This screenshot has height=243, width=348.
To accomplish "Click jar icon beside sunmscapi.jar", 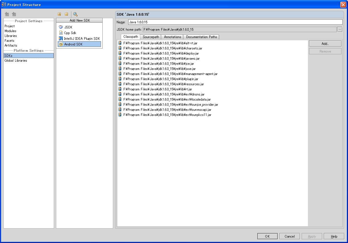I will 120,110.
